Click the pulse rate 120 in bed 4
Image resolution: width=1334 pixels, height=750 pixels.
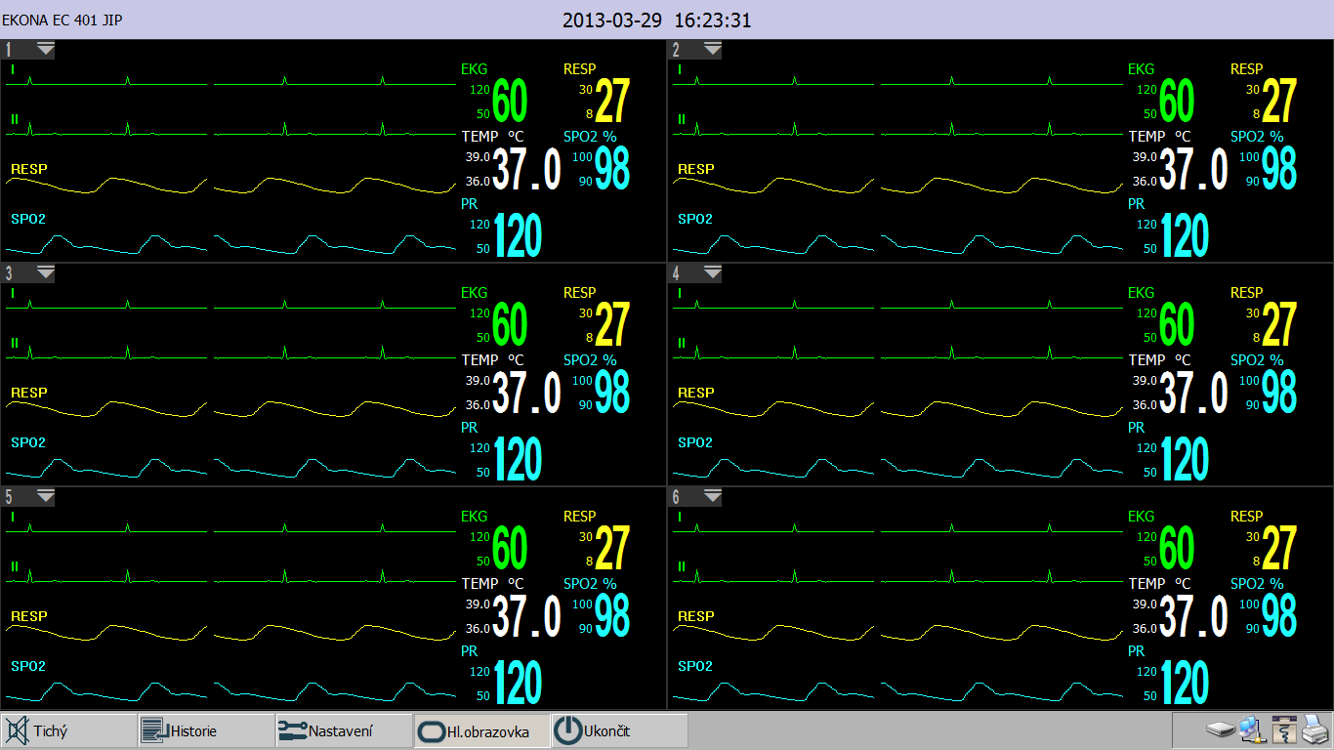[x=1185, y=459]
